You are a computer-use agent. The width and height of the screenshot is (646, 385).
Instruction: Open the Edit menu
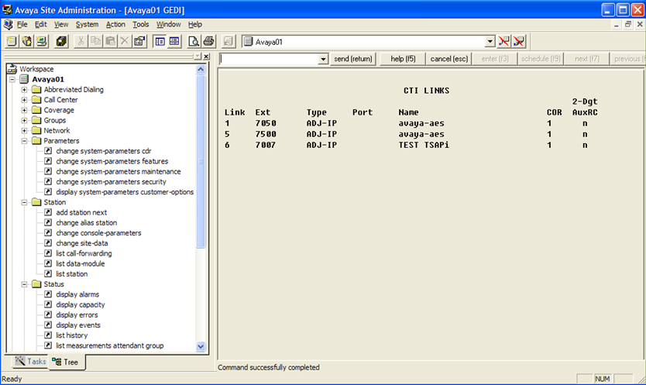click(x=40, y=24)
